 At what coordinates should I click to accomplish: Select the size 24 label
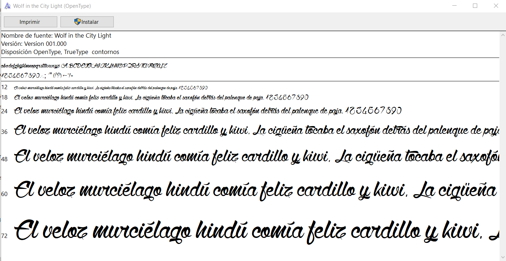pos(5,110)
